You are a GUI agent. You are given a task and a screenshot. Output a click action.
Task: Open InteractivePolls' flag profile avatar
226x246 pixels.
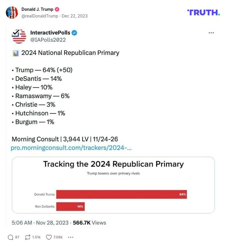point(19,36)
